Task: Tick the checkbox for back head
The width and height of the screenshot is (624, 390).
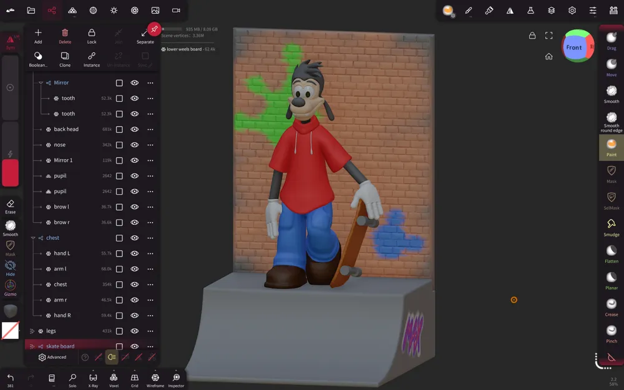Action: pyautogui.click(x=119, y=129)
